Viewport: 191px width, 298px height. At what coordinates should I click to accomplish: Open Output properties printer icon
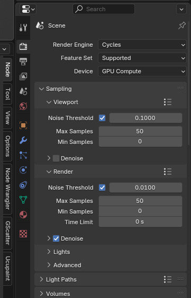pos(23,62)
